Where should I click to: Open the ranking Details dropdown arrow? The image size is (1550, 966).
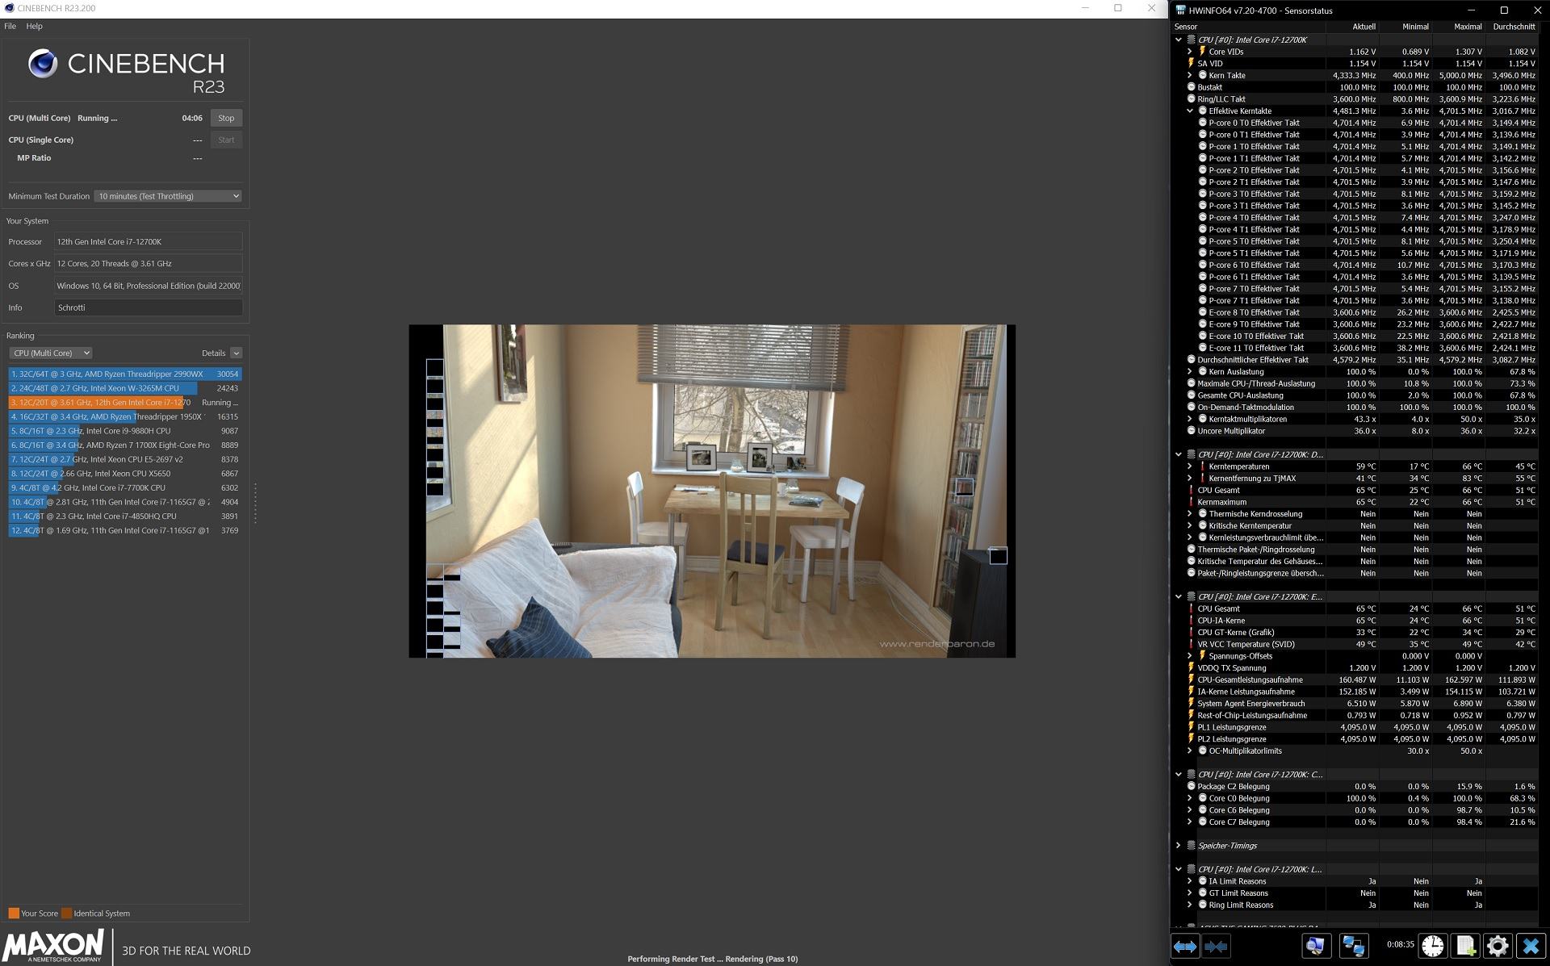point(236,353)
